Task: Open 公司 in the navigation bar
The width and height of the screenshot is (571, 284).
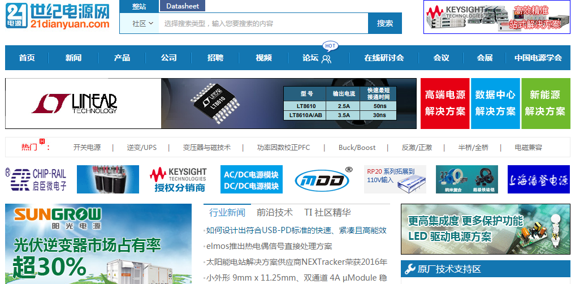Action: point(168,58)
